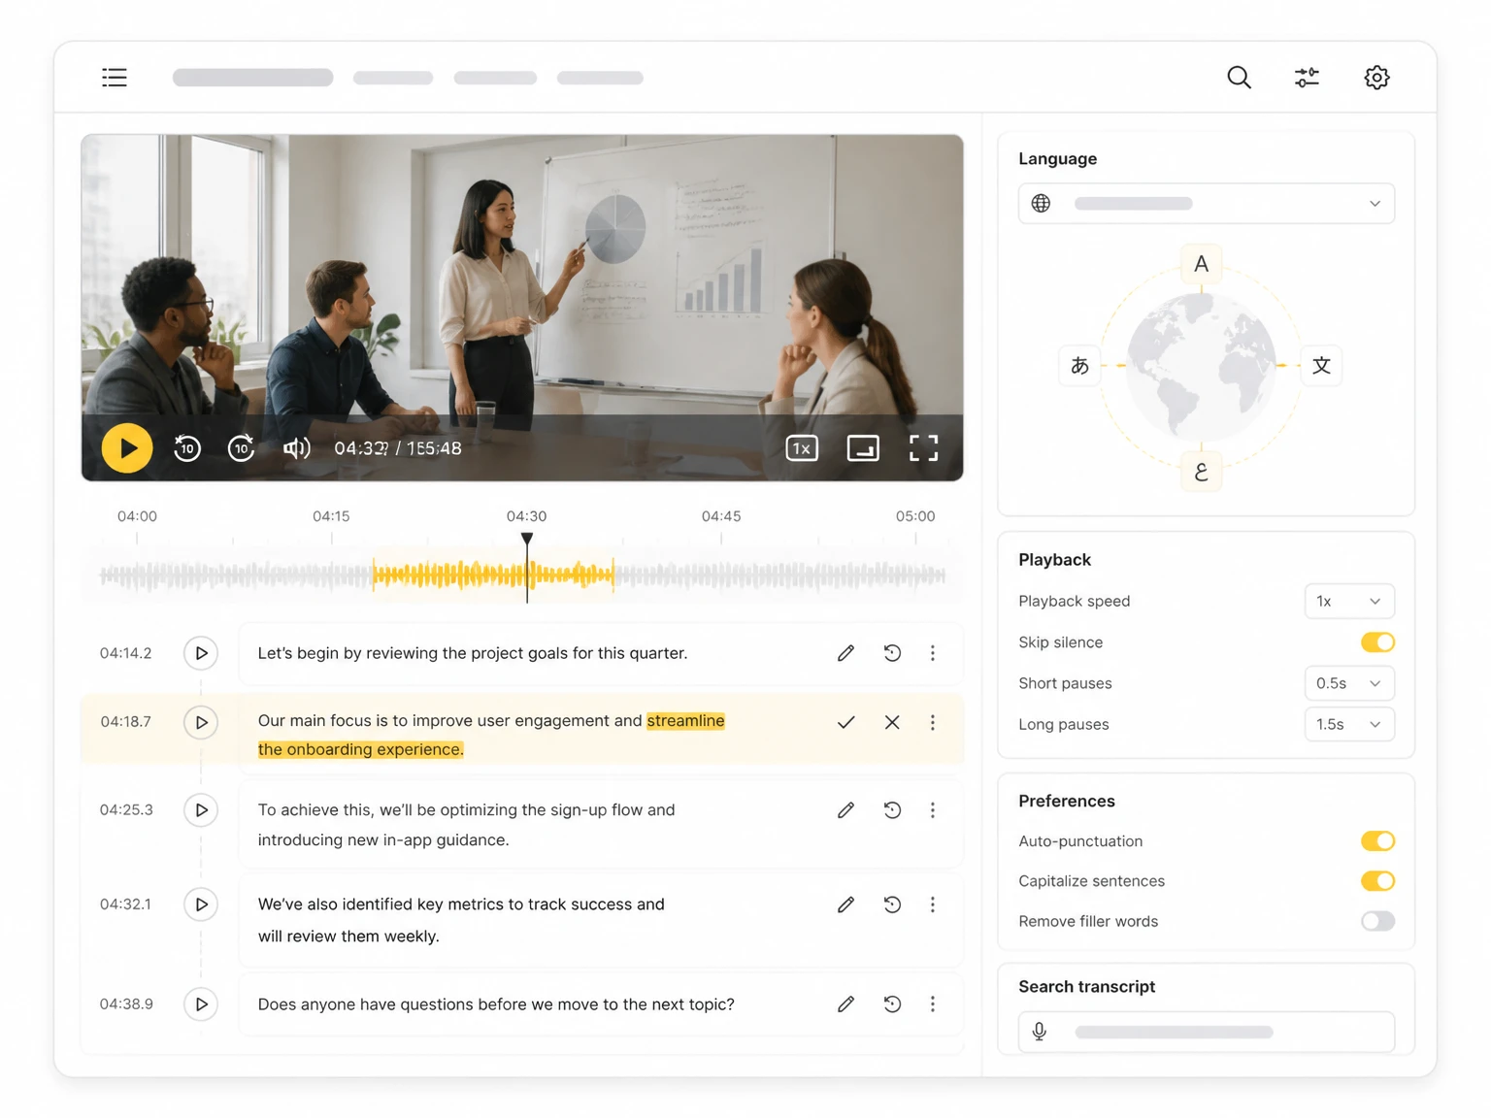Viewport: 1491px width, 1118px height.
Task: Open more options for 04:14.2 segment
Action: tap(933, 653)
